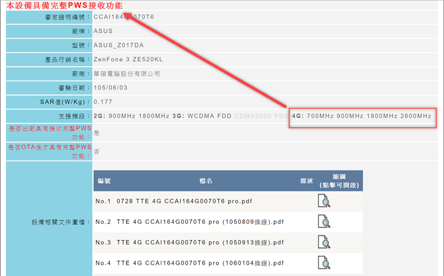Image resolution: width=444 pixels, height=276 pixels.
Task: Click label SAR值(W/Kg)
Action: (64, 102)
